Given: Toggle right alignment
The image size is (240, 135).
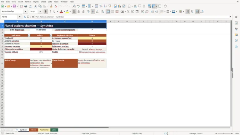Looking at the screenshot, I should tap(83, 12).
